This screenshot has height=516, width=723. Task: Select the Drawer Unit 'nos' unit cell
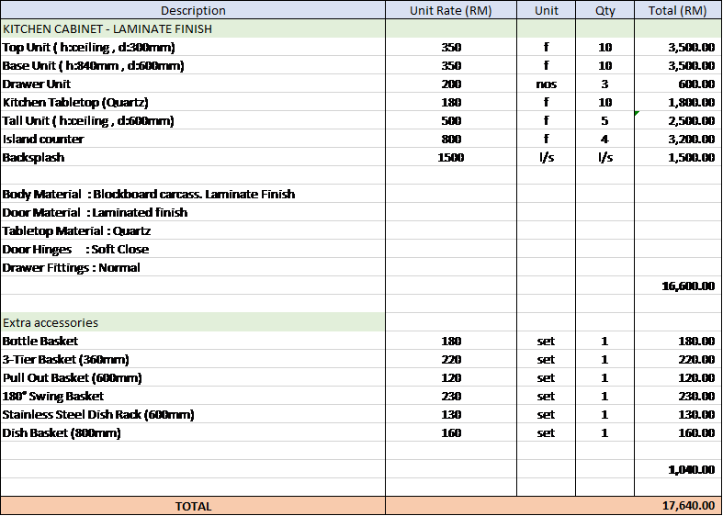click(546, 84)
